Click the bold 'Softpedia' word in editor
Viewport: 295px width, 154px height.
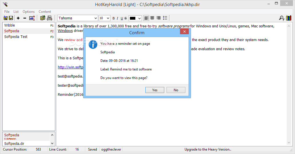[67, 26]
